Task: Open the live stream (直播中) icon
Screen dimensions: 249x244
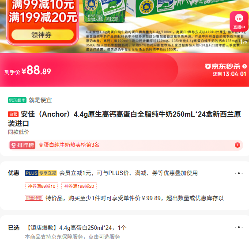Action: 239,21
